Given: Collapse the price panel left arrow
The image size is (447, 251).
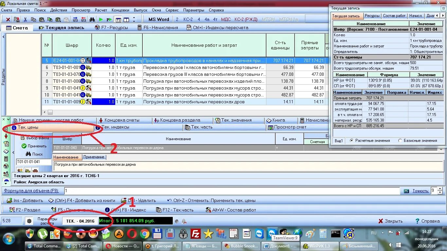Looking at the screenshot, I should [13, 153].
